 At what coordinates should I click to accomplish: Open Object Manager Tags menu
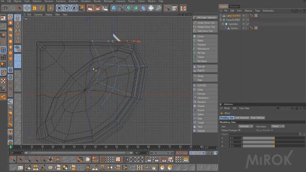tap(257, 11)
